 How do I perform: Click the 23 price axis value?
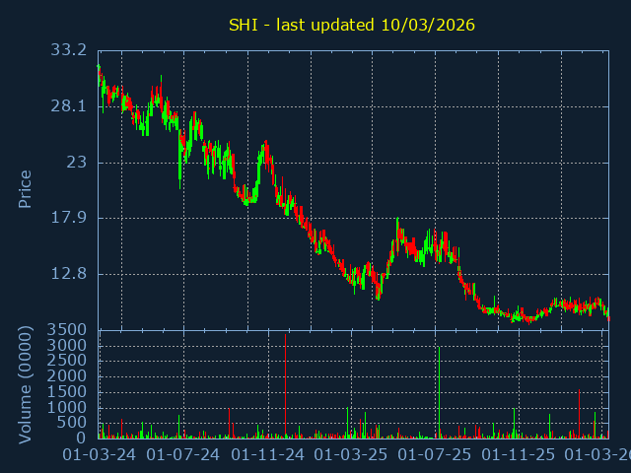pos(77,162)
